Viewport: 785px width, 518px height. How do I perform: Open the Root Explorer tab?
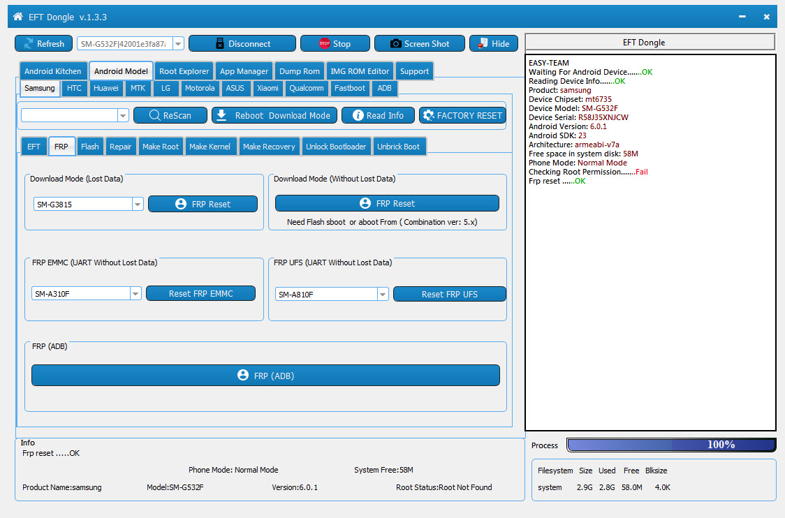(184, 71)
